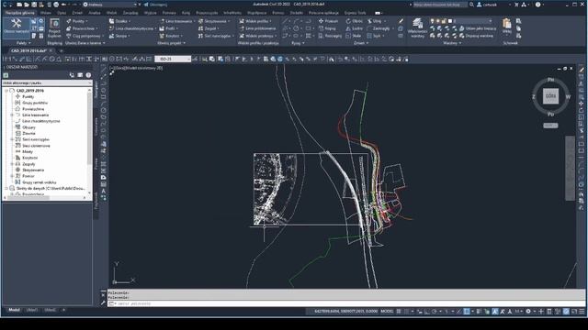Expand the Linie trasowania tree node
This screenshot has width=588, height=330.
coord(12,115)
